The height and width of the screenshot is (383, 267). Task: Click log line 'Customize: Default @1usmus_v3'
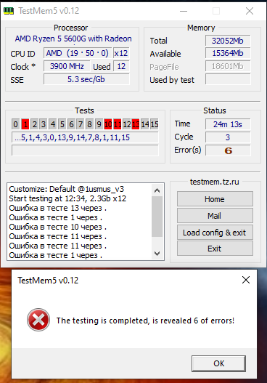click(x=67, y=189)
